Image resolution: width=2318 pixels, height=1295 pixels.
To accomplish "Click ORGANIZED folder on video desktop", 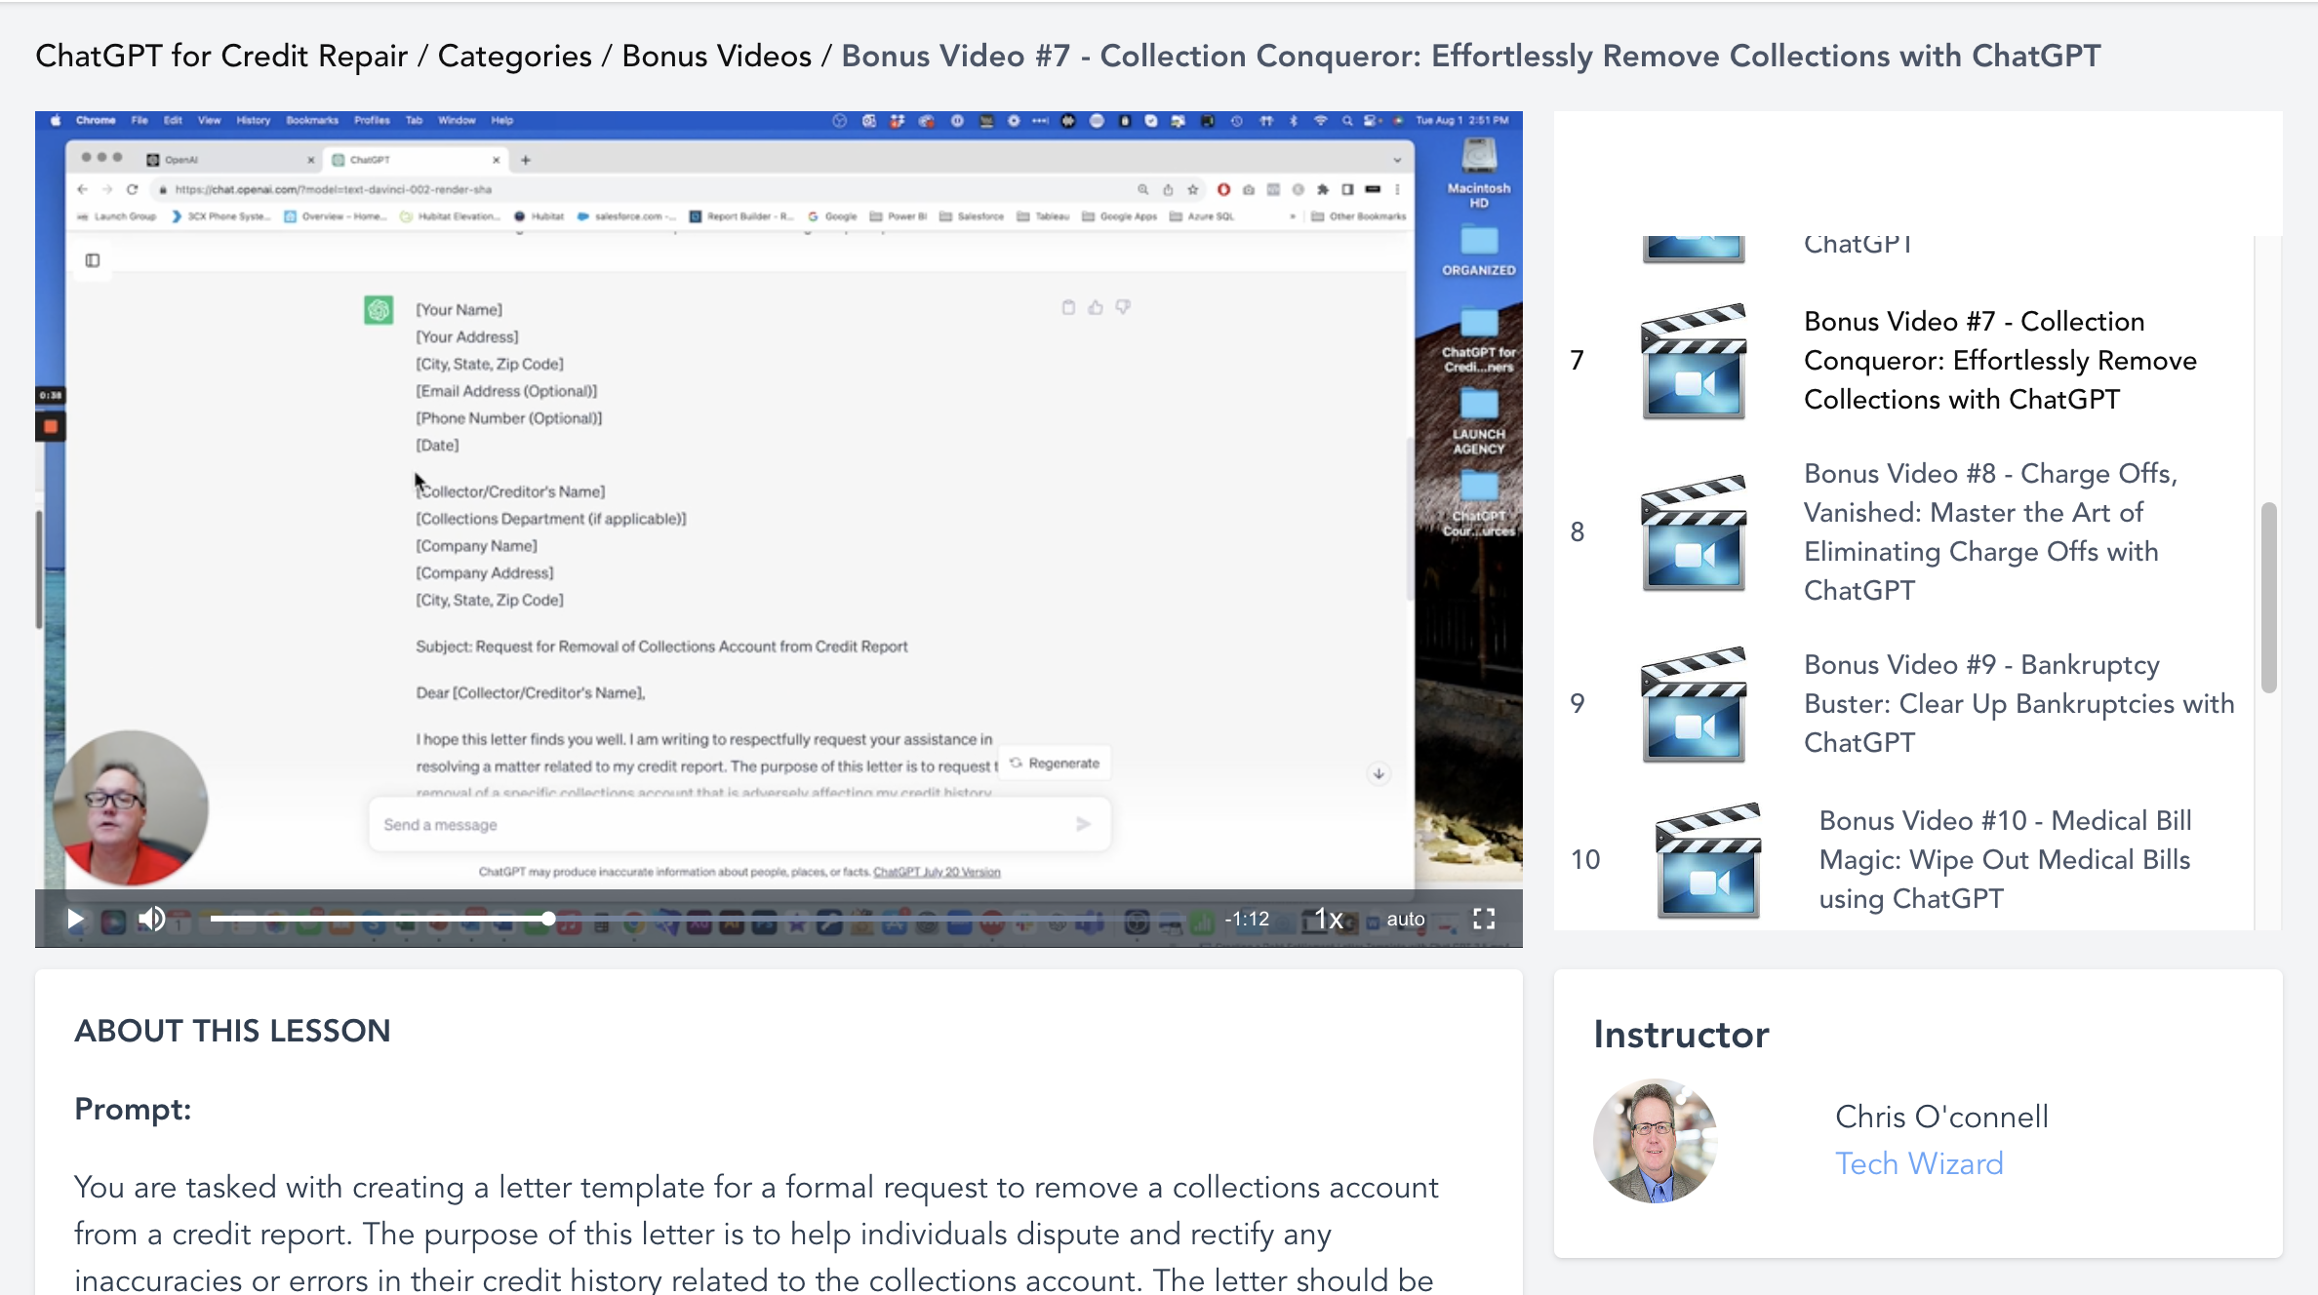I will [x=1479, y=251].
